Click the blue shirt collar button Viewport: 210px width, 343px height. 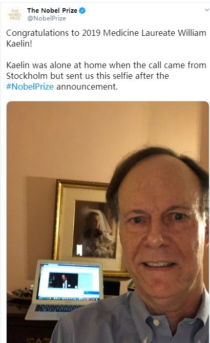click(x=156, y=323)
